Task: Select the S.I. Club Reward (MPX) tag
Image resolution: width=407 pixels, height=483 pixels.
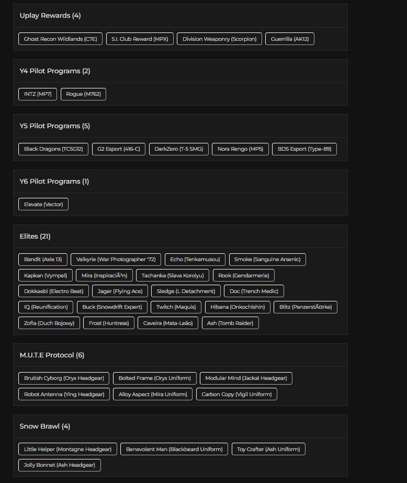Action: 140,39
